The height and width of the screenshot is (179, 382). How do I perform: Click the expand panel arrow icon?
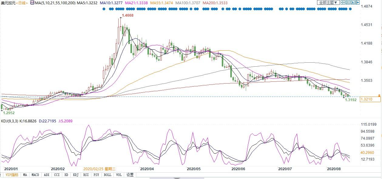tap(357, 2)
